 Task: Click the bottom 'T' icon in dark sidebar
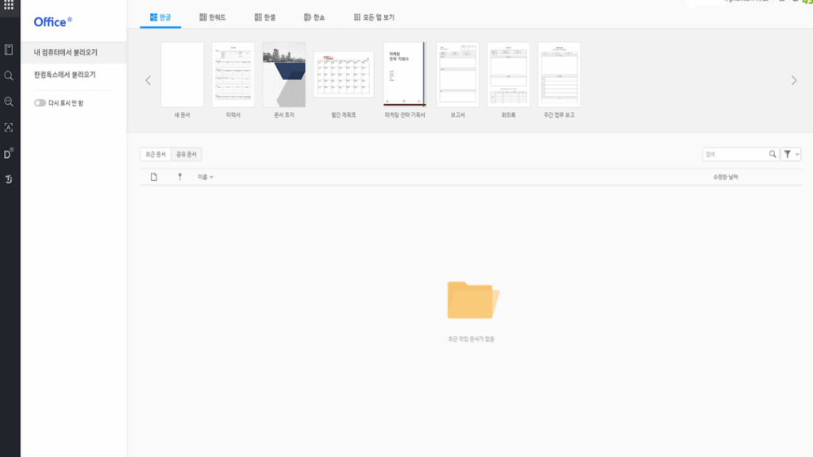click(9, 179)
